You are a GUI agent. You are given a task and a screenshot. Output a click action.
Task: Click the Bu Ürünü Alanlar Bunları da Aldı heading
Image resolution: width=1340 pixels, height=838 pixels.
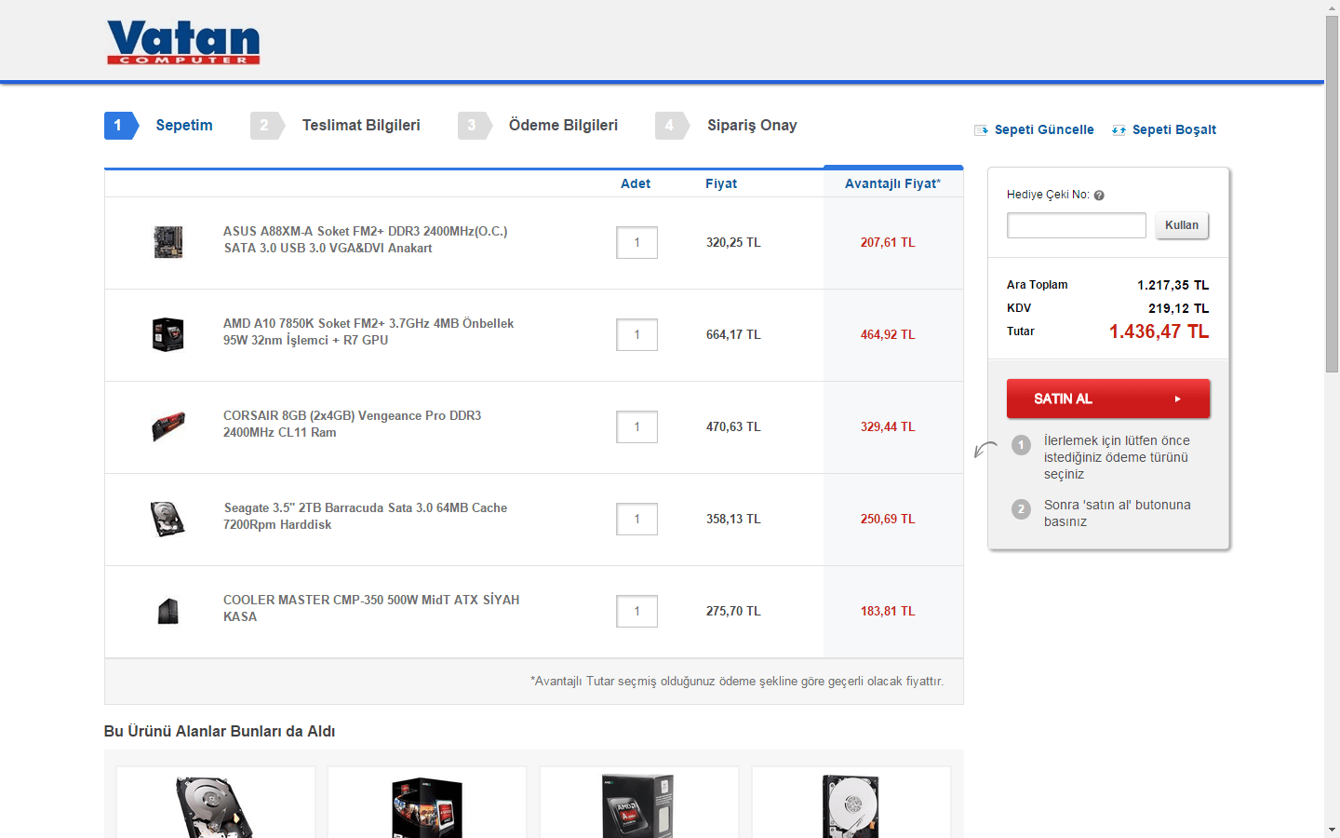[220, 732]
